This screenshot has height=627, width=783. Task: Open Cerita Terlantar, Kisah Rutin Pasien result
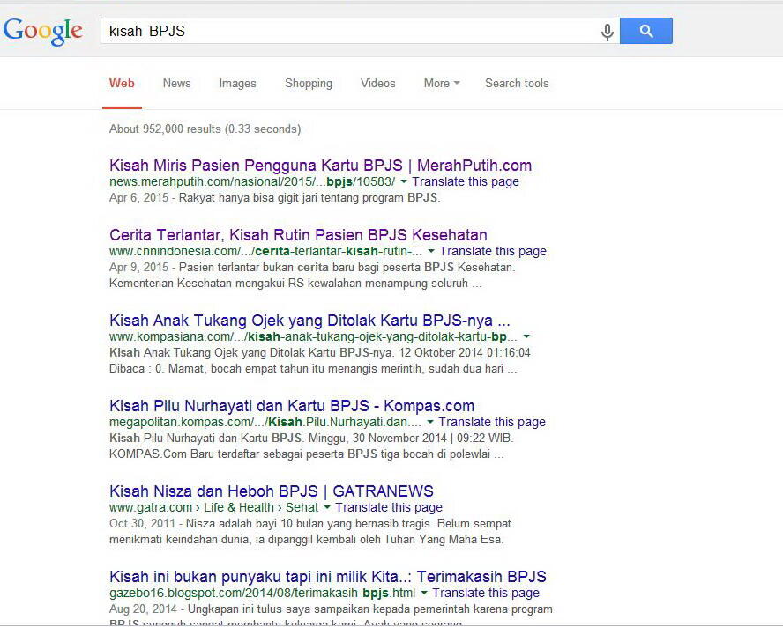coord(298,234)
